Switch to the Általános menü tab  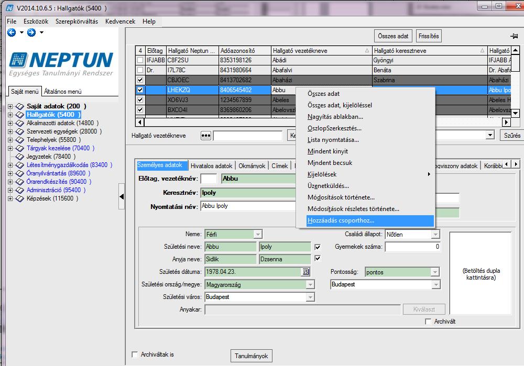[x=63, y=92]
